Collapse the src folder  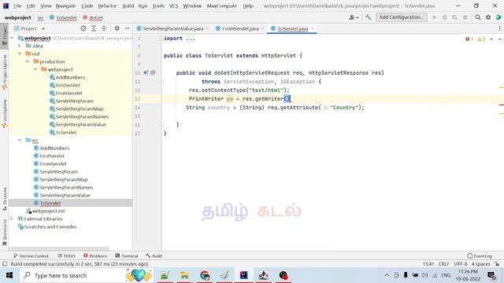tap(20, 140)
